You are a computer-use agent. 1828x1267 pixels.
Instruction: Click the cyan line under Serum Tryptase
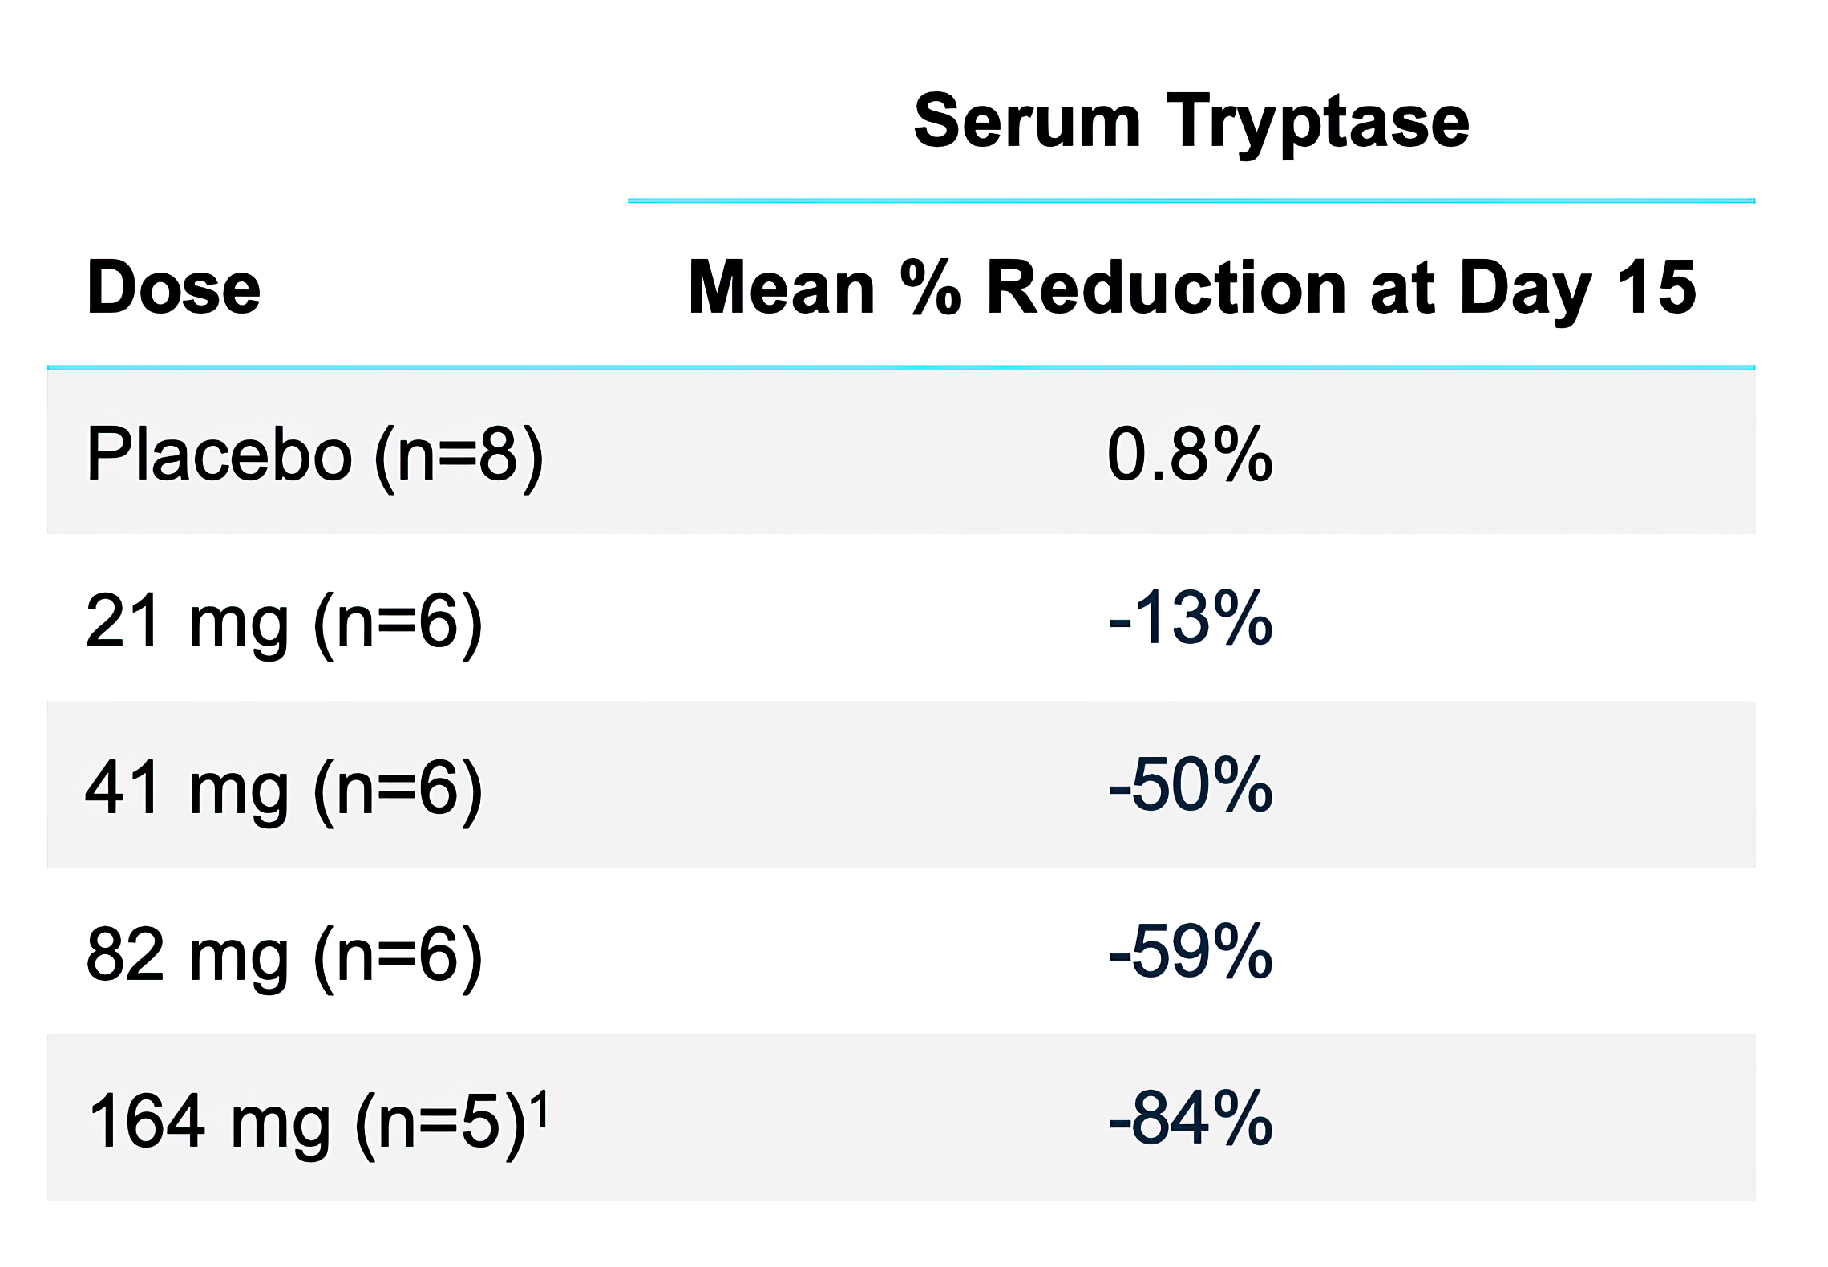click(x=1191, y=200)
